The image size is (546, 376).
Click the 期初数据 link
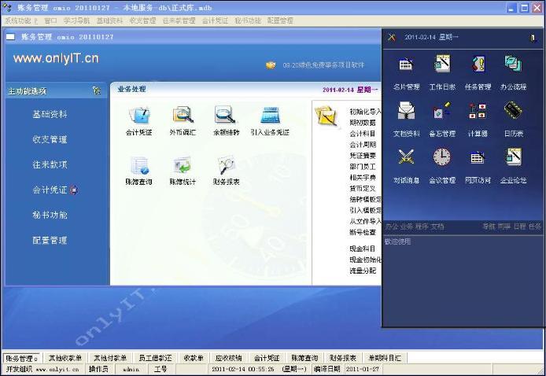click(x=363, y=123)
